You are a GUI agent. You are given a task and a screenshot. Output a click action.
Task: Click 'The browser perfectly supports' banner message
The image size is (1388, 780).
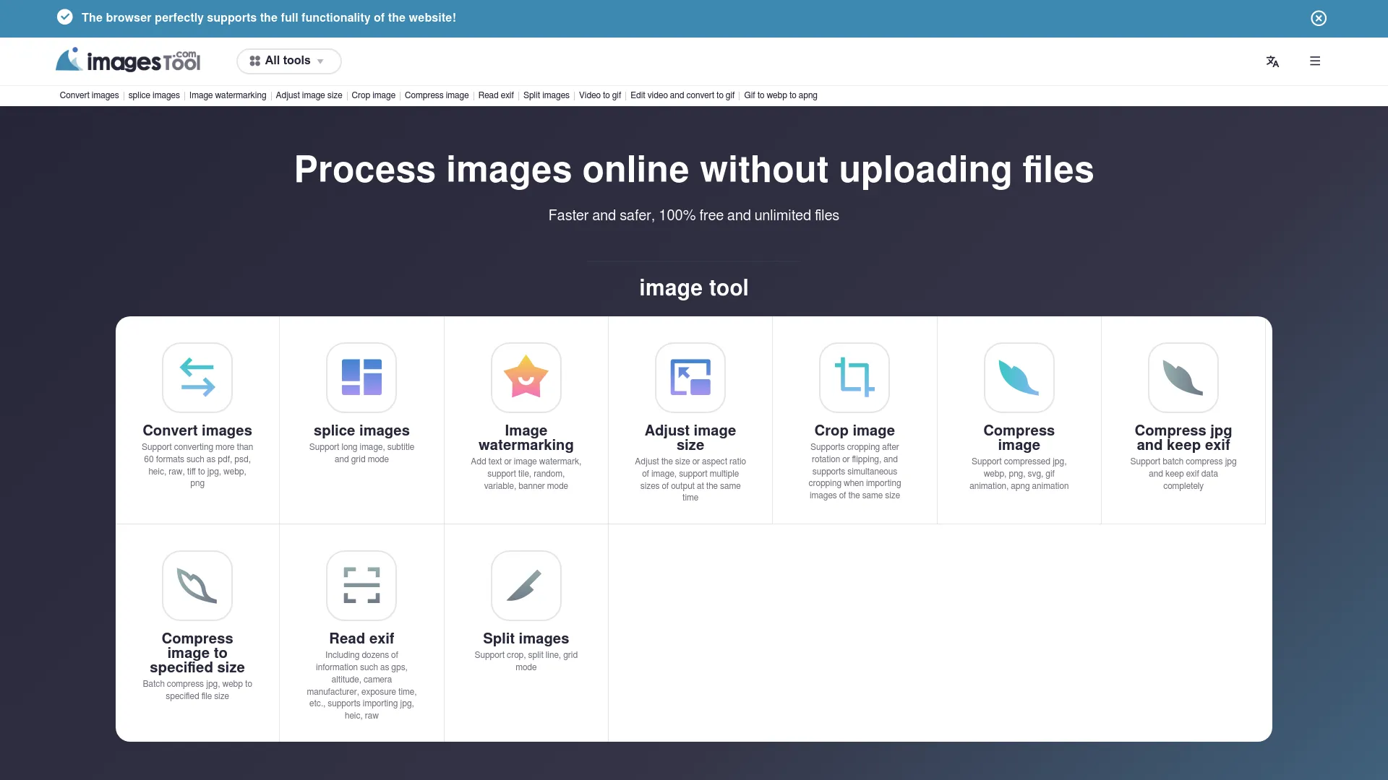point(269,18)
